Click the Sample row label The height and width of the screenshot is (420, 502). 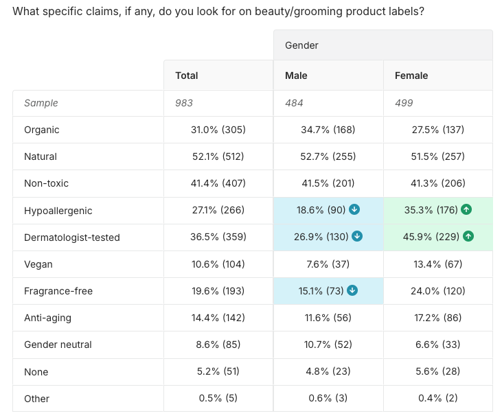click(41, 103)
